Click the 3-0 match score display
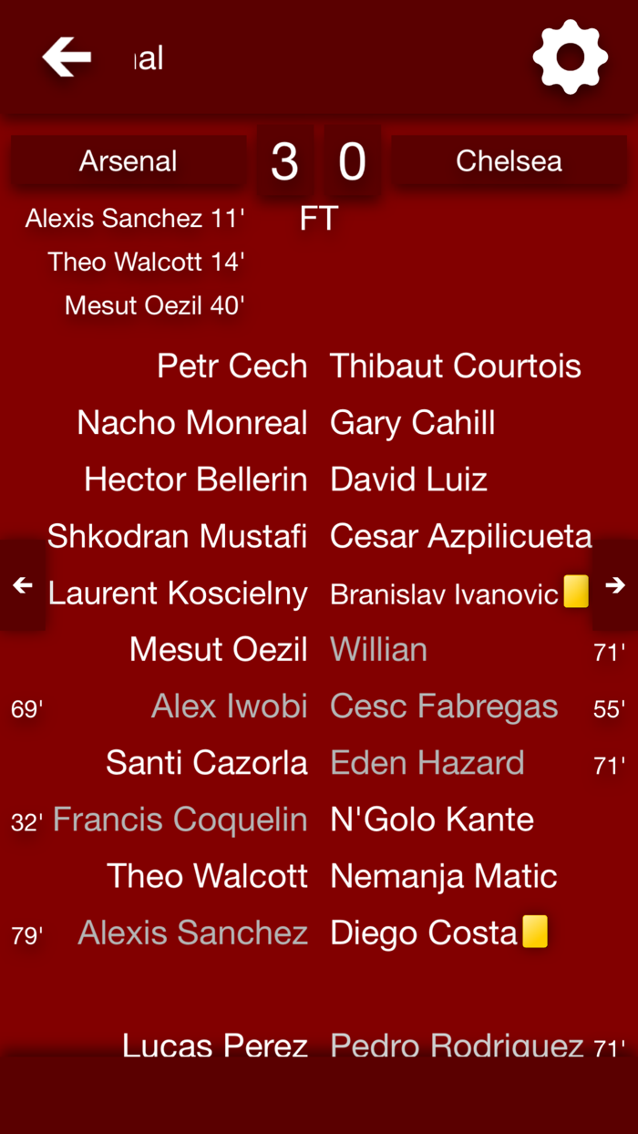Viewport: 638px width, 1134px height. [x=318, y=160]
